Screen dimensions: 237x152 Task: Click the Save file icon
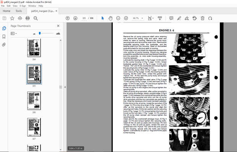tap(4, 18)
